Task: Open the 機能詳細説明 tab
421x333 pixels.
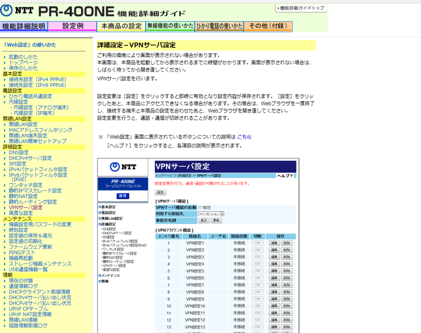Action: (x=24, y=26)
